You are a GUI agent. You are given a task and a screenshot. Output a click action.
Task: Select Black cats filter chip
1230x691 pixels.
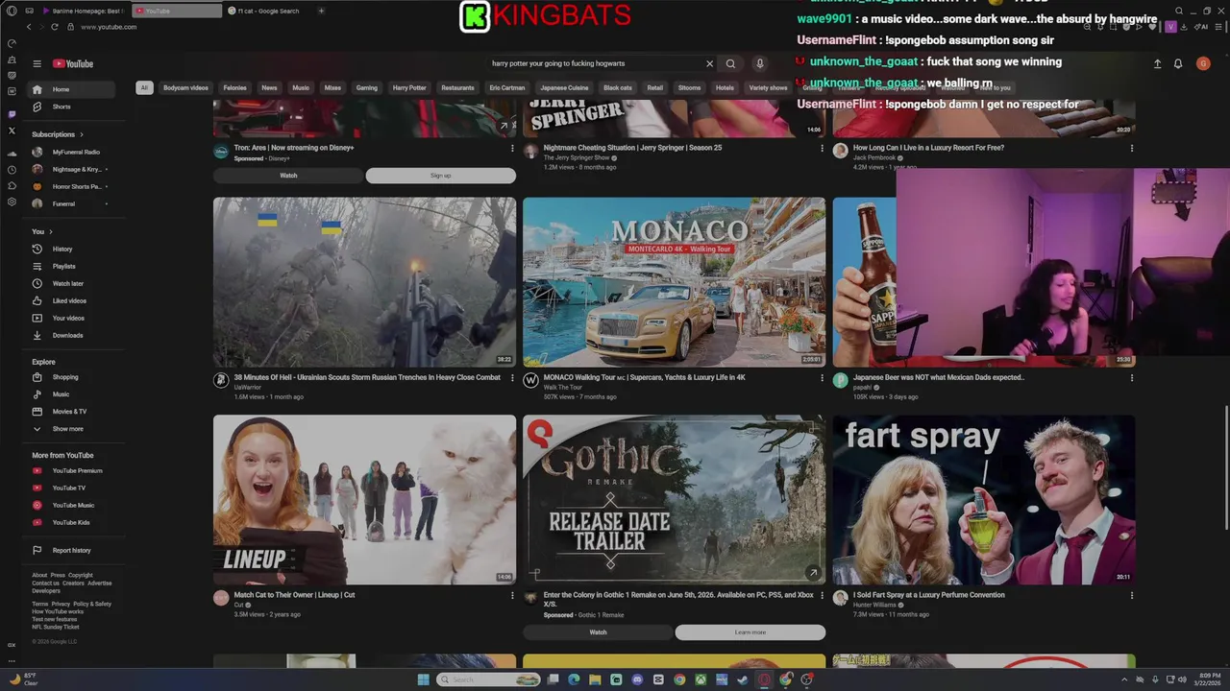(x=618, y=87)
